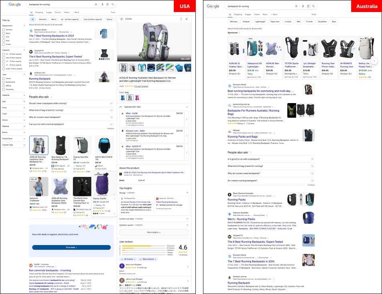Click the magnifier search icon in Australia window
This screenshot has width=382, height=294.
[314, 6]
